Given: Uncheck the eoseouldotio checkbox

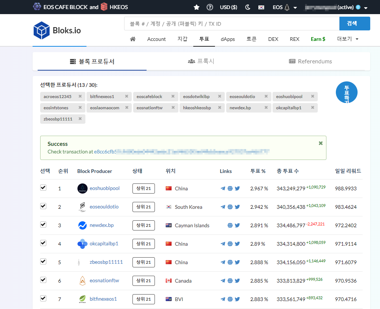Looking at the screenshot, I should 43,206.
